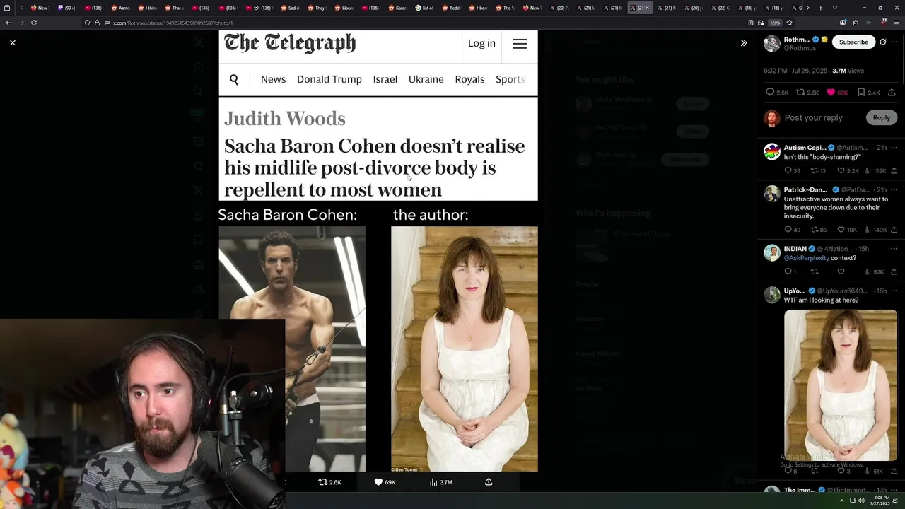905x509 pixels.
Task: Open more options on Patrick-Dan reply
Action: click(894, 189)
